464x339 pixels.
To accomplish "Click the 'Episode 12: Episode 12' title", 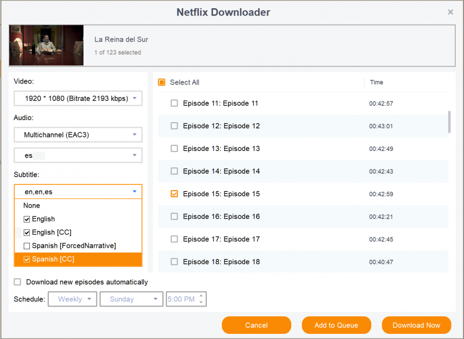I will tap(221, 126).
